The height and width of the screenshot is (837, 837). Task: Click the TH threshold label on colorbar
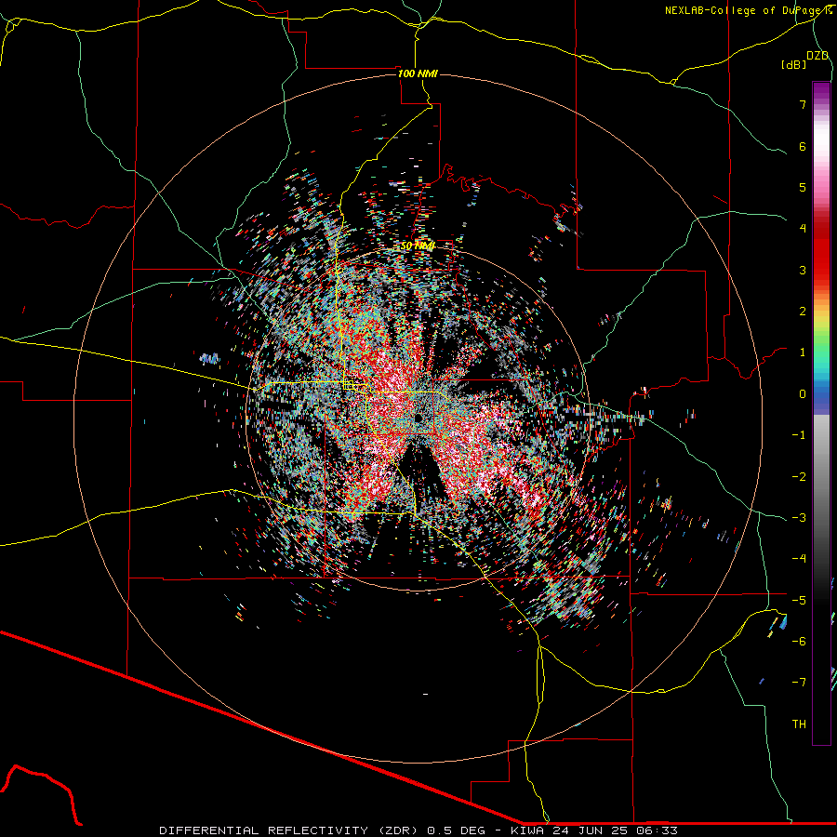[x=799, y=724]
